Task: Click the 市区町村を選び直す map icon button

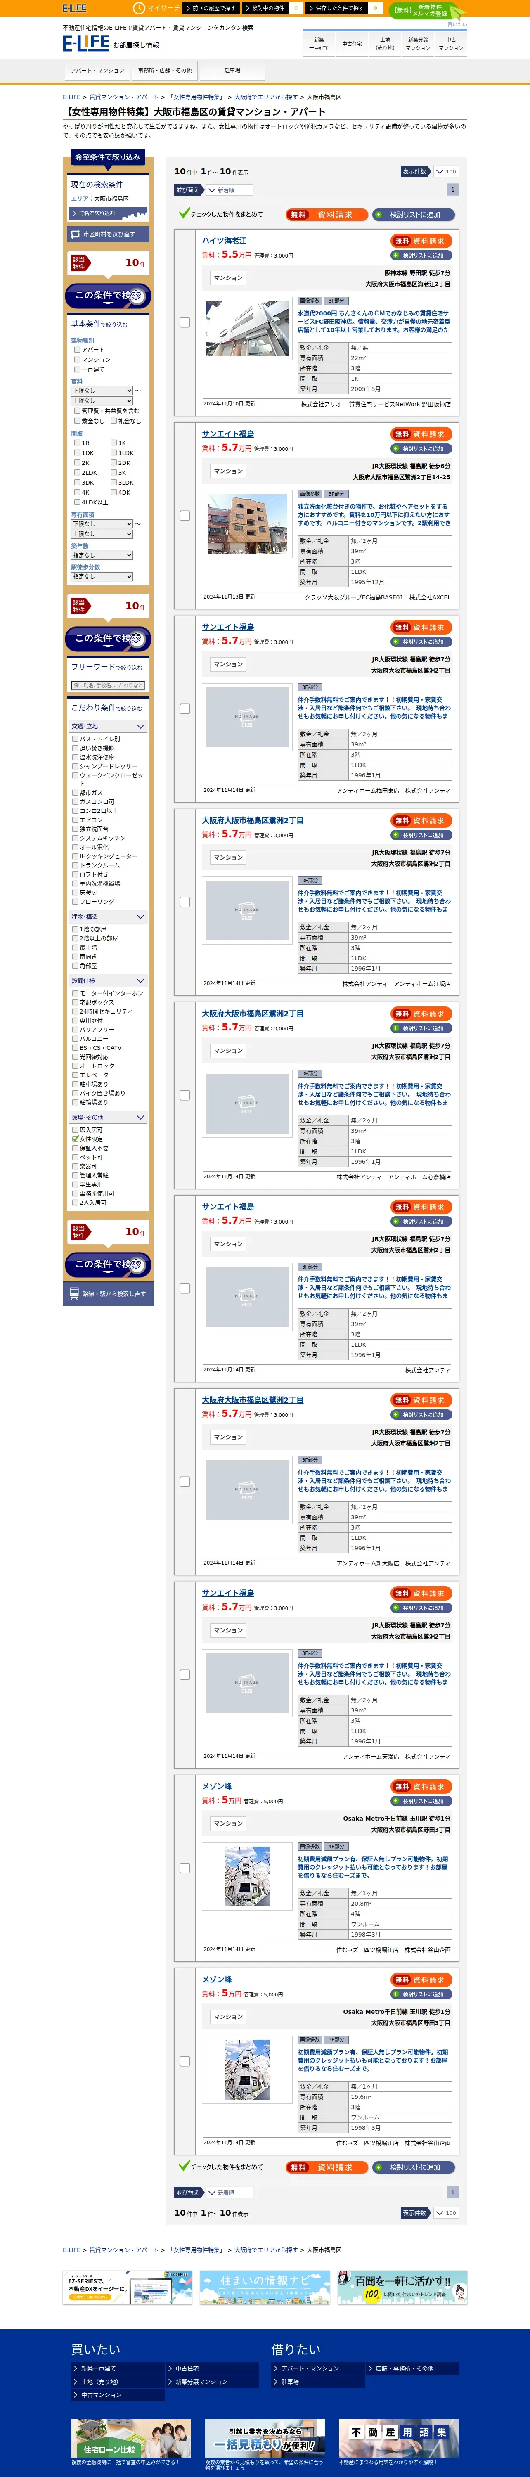Action: pyautogui.click(x=108, y=234)
